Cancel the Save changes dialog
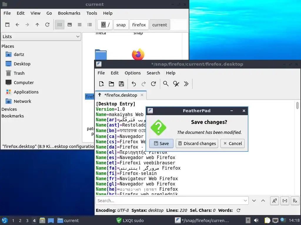This screenshot has height=225, width=301. pos(233,144)
